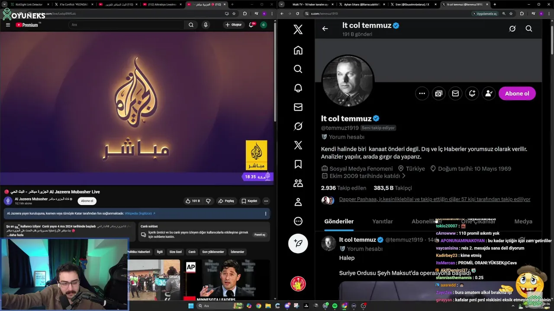Toggle following via person-check icon

[489, 93]
